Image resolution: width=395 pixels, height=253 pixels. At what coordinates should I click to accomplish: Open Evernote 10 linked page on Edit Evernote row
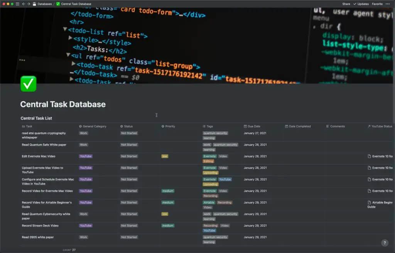(x=380, y=156)
